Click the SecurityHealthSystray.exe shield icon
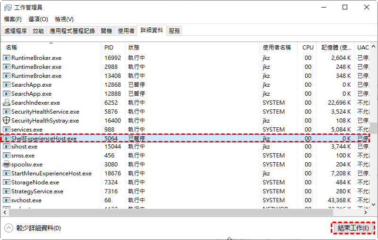 click(7, 121)
